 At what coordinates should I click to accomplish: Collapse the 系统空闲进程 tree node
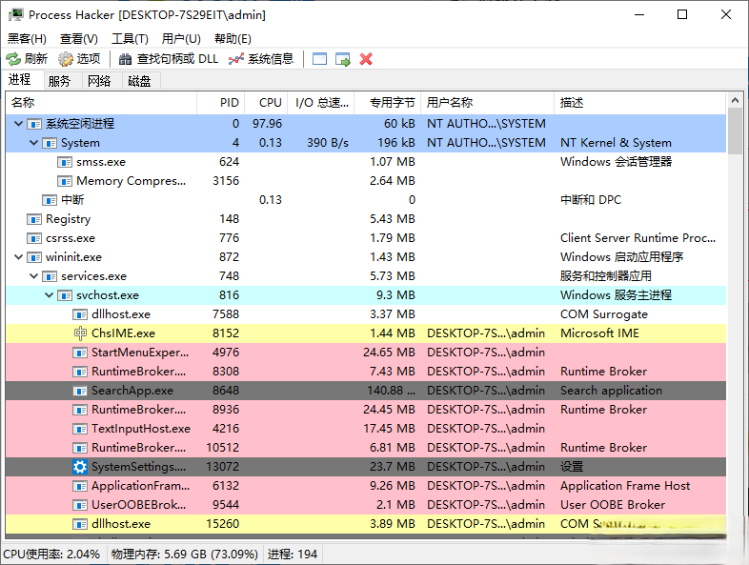tap(18, 124)
